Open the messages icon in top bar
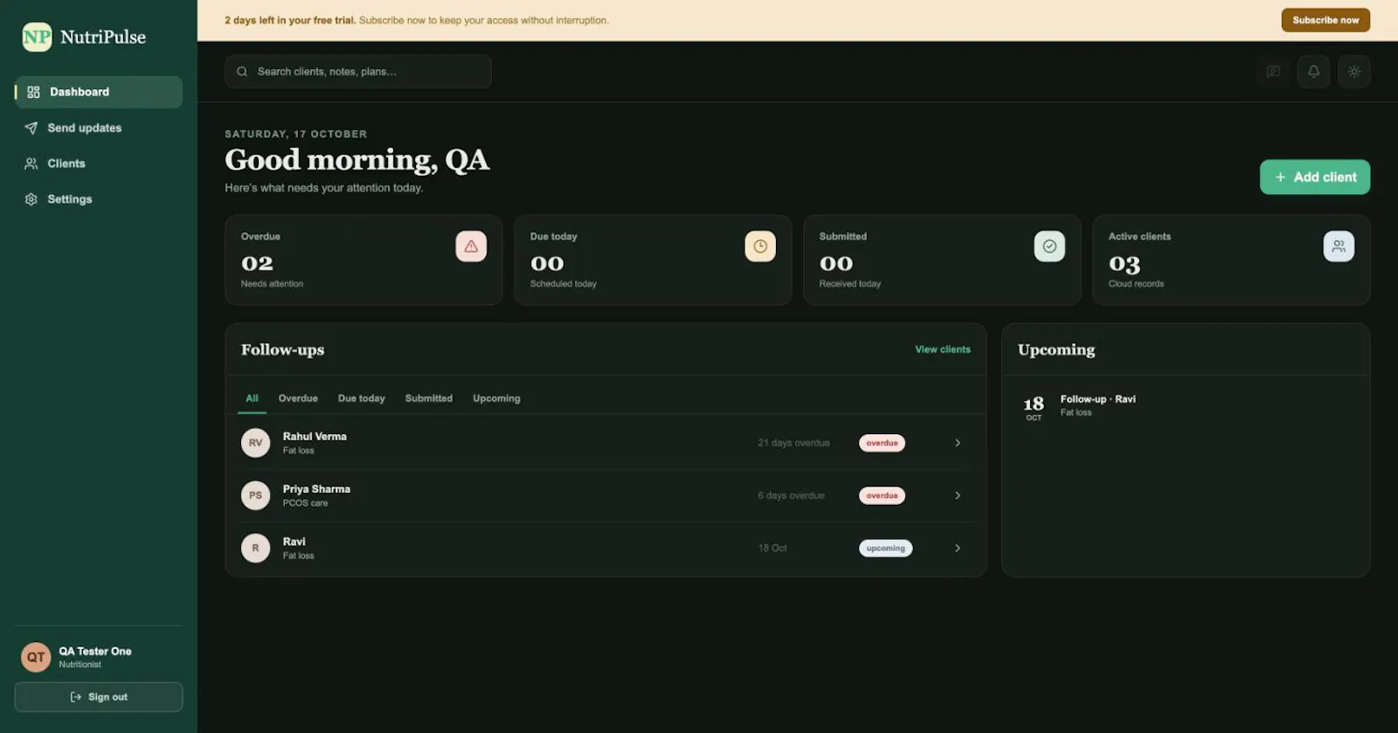 click(x=1273, y=72)
